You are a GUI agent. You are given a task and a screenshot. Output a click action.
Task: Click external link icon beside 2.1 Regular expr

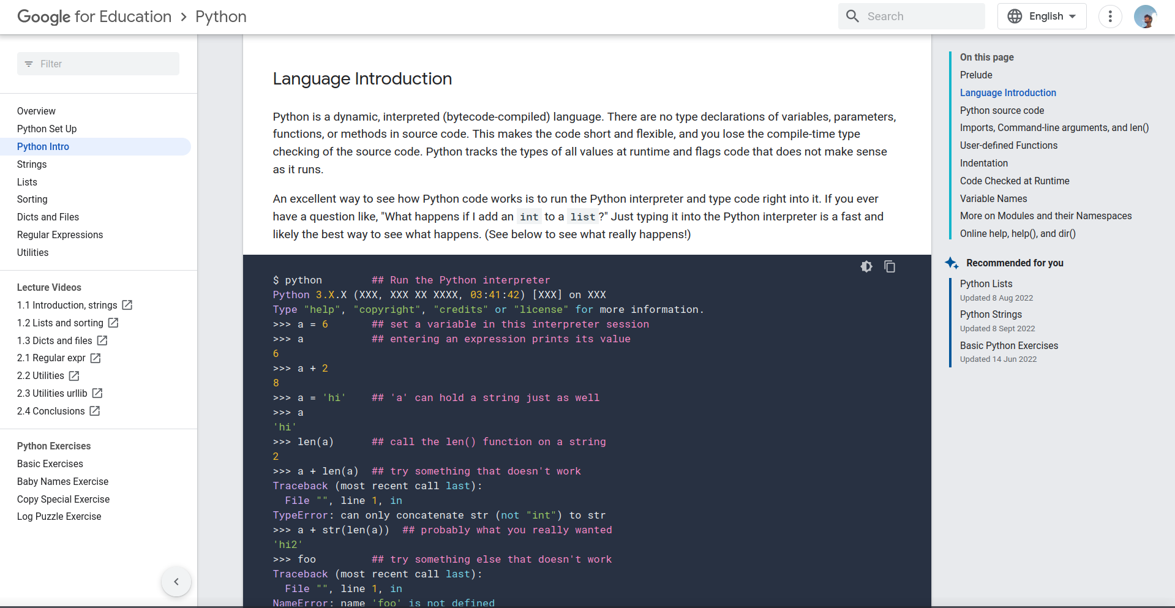(96, 358)
